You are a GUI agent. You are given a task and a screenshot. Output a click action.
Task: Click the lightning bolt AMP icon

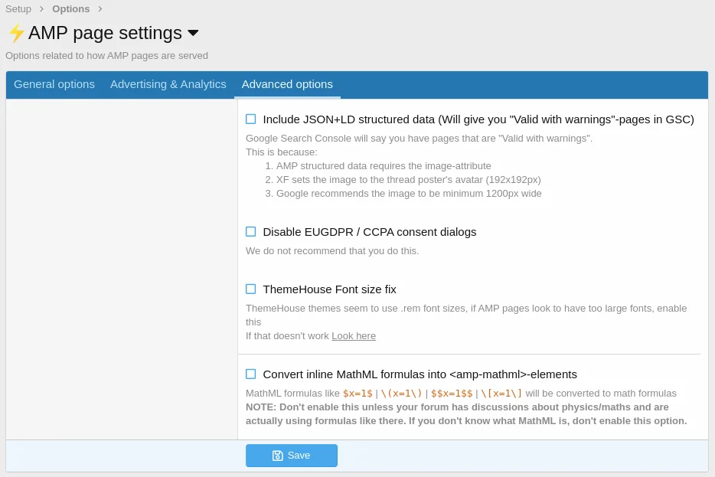16,33
